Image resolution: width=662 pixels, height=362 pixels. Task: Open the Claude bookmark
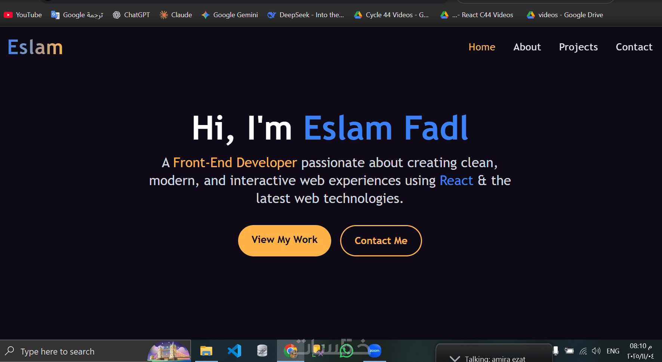point(176,15)
